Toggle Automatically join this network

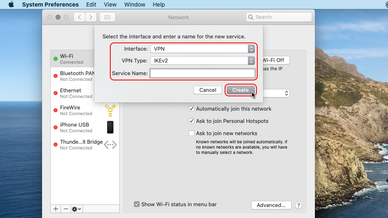[x=192, y=109]
